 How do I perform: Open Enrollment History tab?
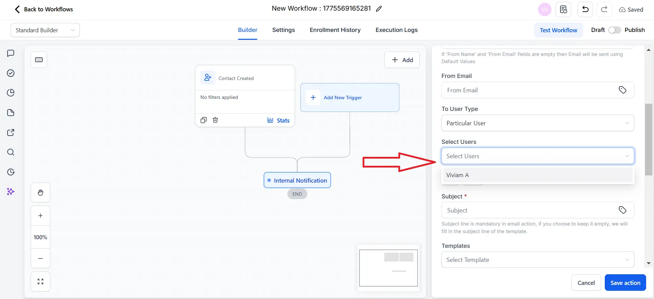(335, 30)
